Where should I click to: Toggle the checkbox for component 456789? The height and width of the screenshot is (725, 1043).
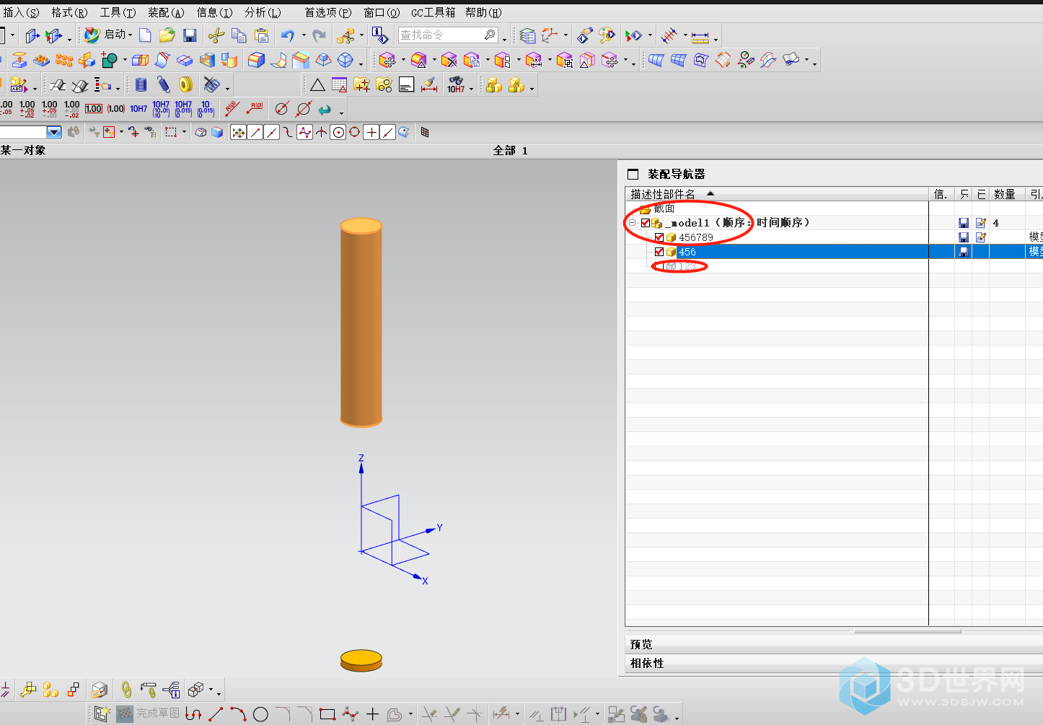[659, 237]
